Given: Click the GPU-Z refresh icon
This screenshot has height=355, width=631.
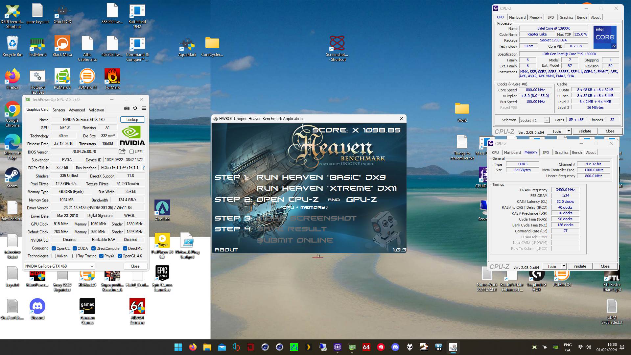Looking at the screenshot, I should pos(135,108).
